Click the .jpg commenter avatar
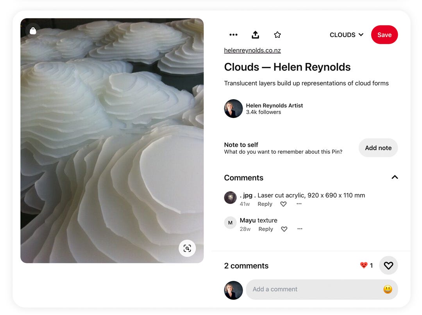The height and width of the screenshot is (315, 422). coord(231,198)
